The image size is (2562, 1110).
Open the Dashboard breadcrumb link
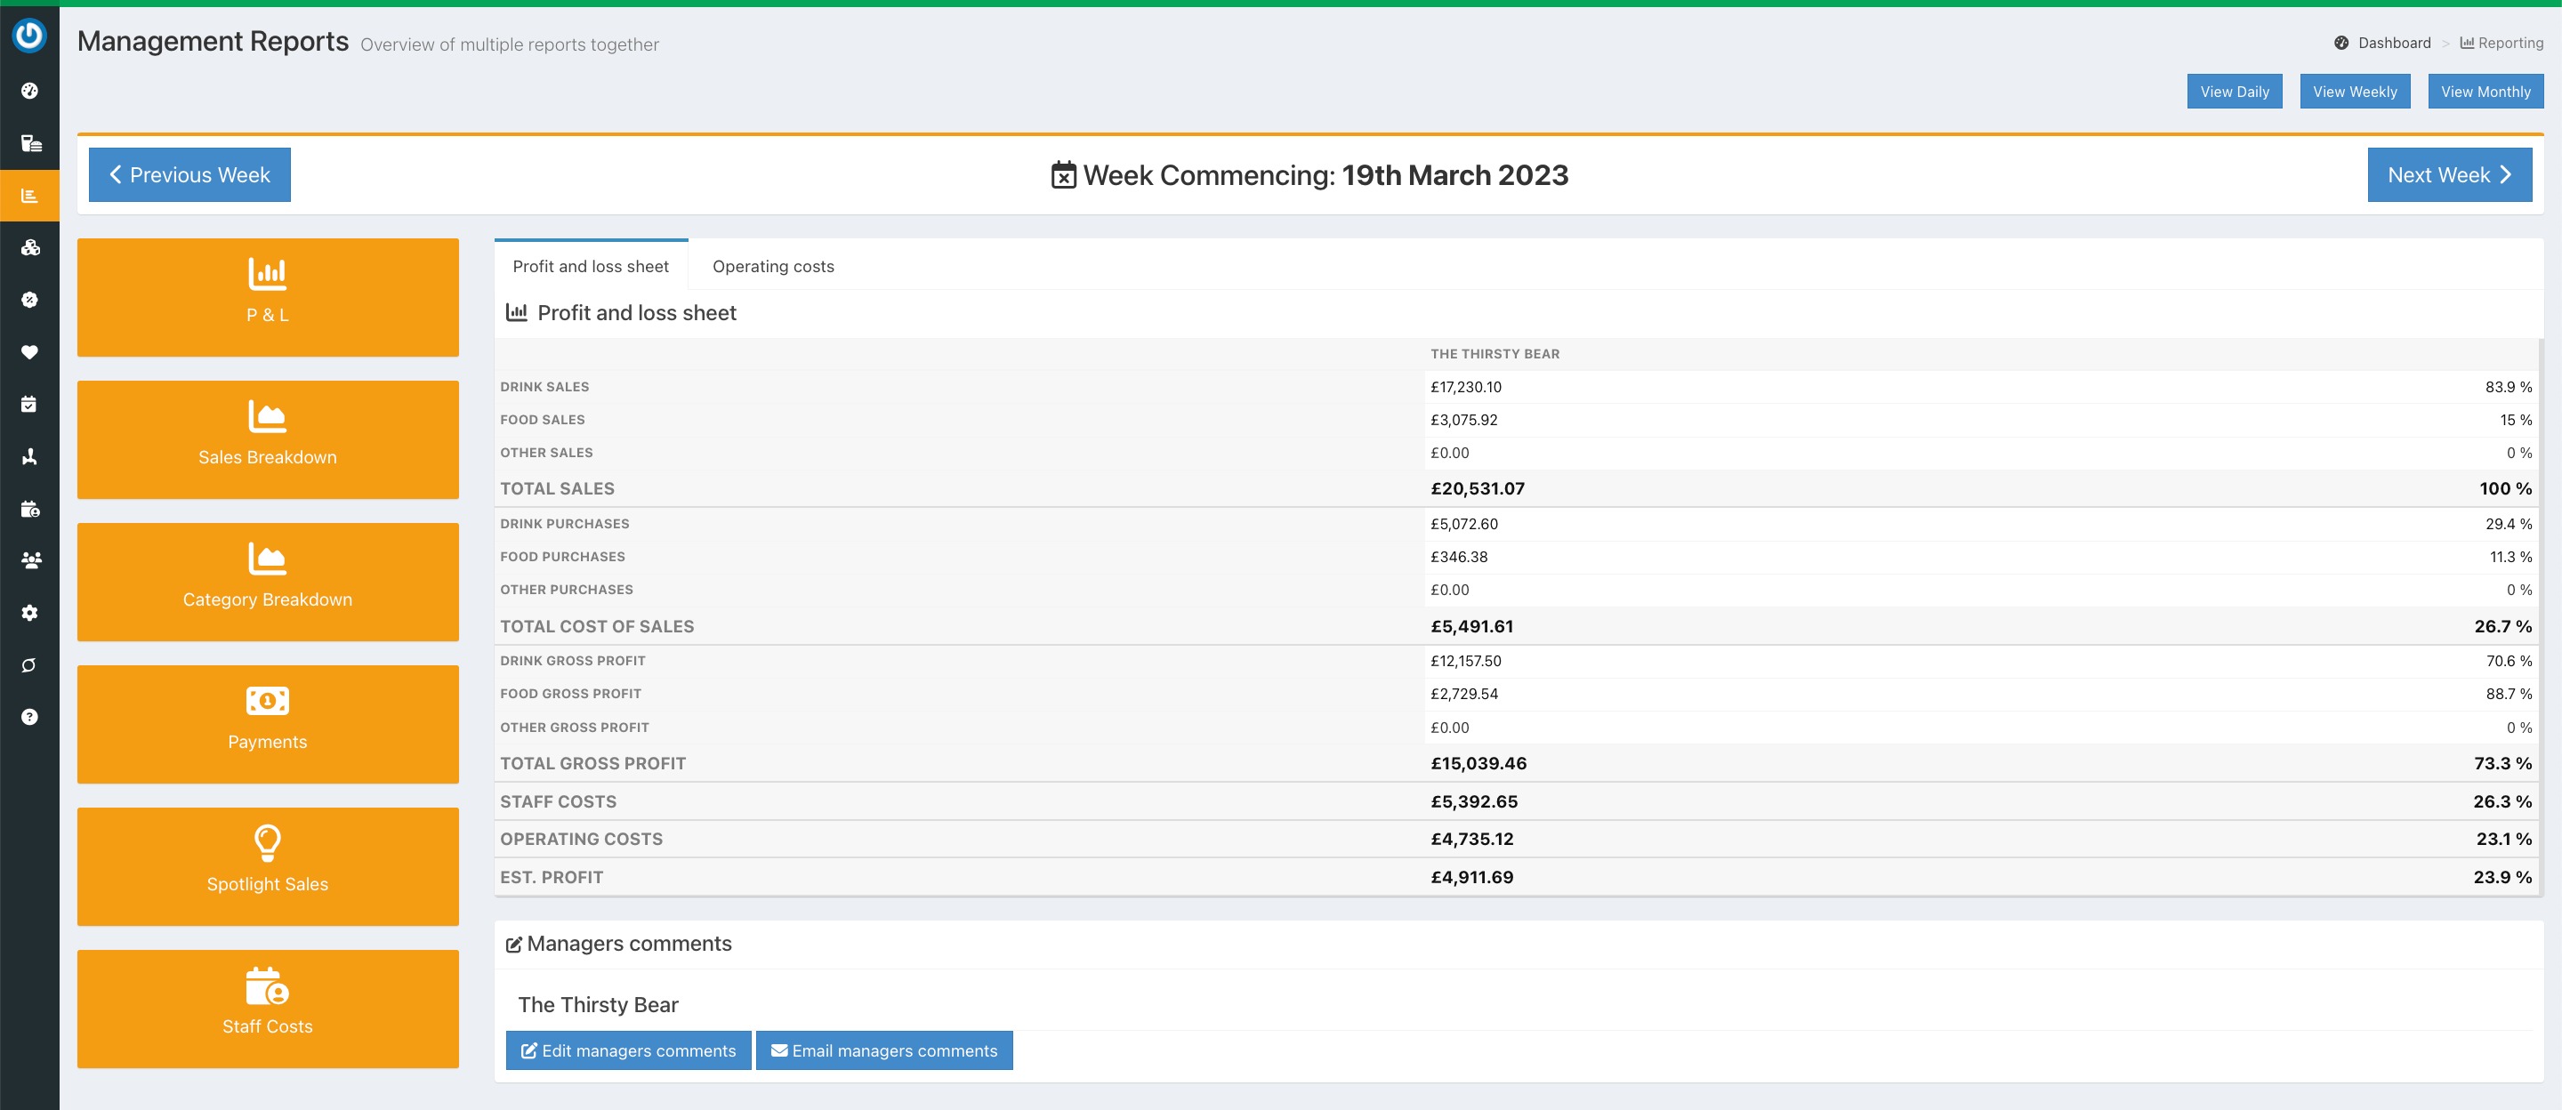(x=2394, y=43)
